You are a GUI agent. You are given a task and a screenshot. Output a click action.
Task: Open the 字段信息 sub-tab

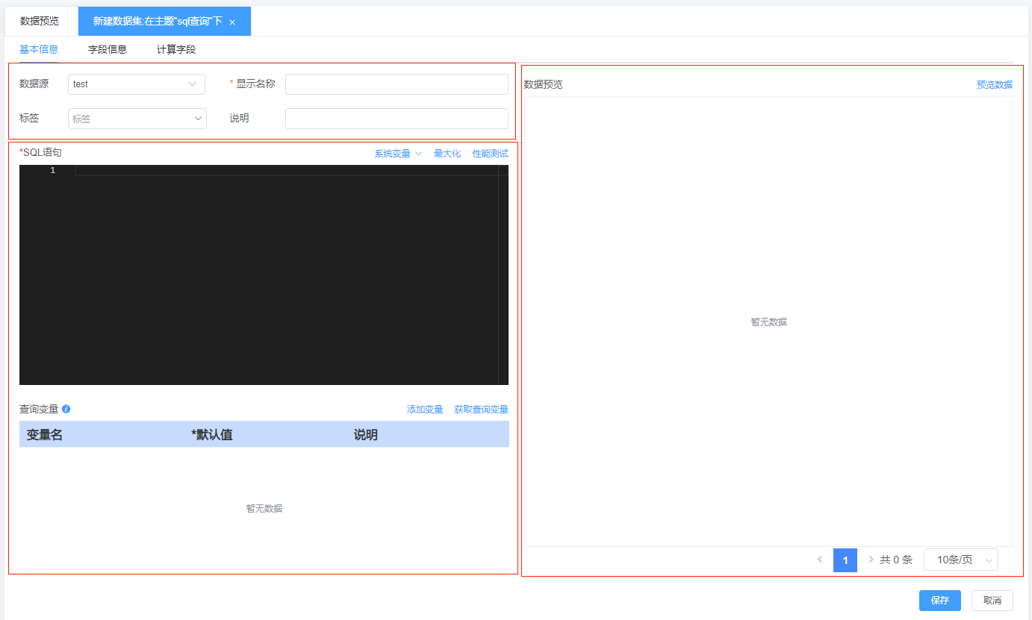tap(108, 50)
